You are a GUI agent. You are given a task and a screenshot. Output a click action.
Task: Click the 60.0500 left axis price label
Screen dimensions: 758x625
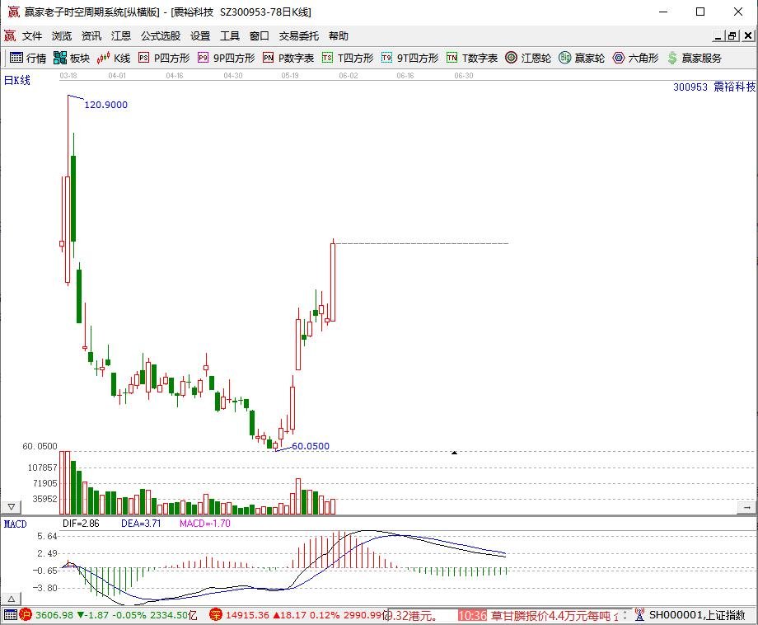[x=40, y=446]
